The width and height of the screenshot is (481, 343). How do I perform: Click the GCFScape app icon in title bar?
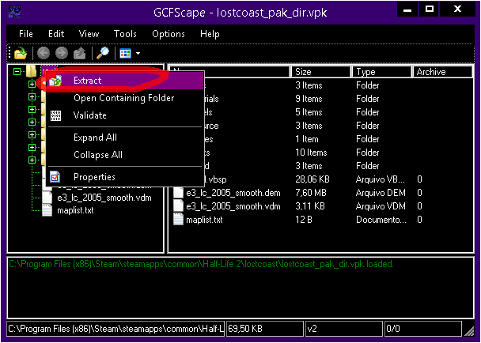click(14, 12)
